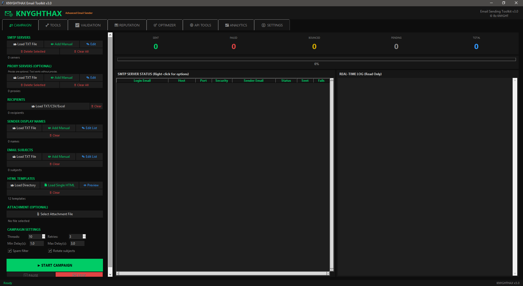Click the Security column header
This screenshot has height=286, width=523.
coord(222,81)
